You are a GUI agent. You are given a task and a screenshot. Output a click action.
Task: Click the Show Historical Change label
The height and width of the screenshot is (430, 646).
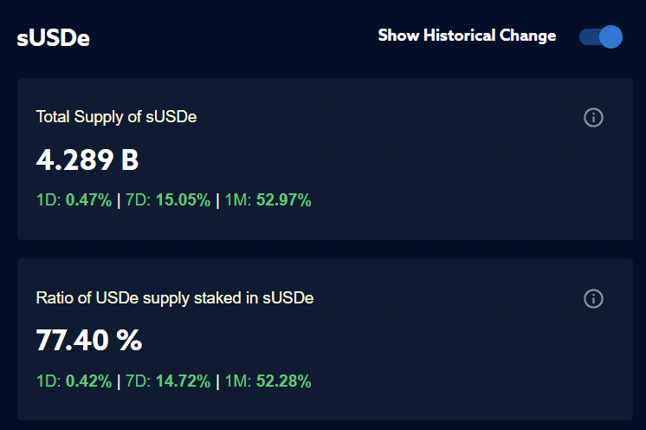(467, 36)
